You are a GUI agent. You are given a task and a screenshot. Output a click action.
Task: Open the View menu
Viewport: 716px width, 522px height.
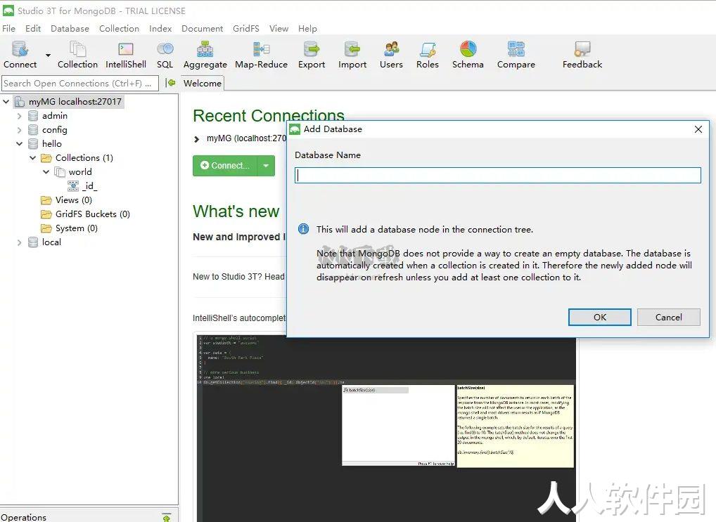279,28
